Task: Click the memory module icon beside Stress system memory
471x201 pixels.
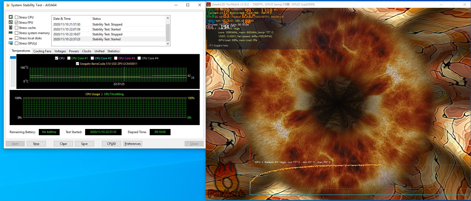Action: coord(11,33)
